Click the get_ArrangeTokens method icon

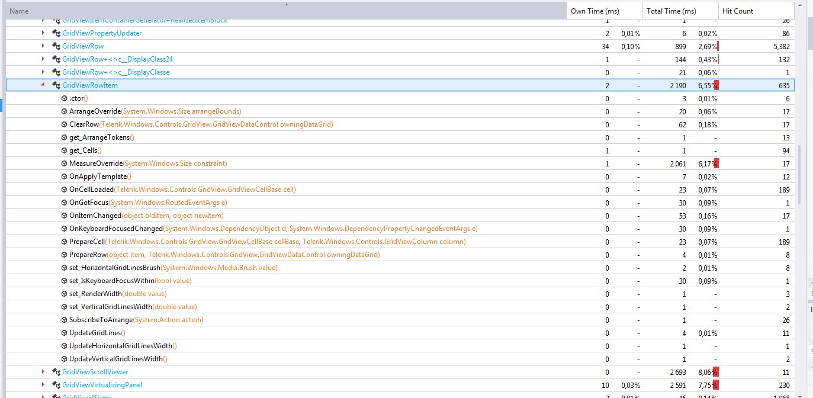click(x=64, y=137)
